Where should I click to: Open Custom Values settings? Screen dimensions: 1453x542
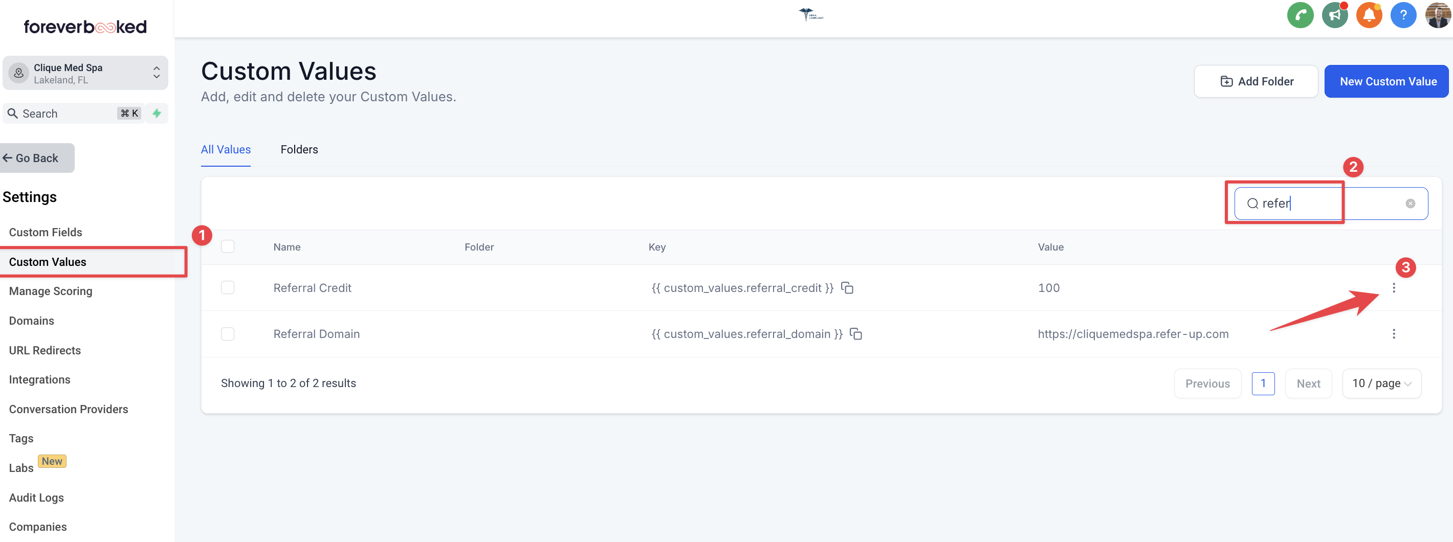pos(48,262)
